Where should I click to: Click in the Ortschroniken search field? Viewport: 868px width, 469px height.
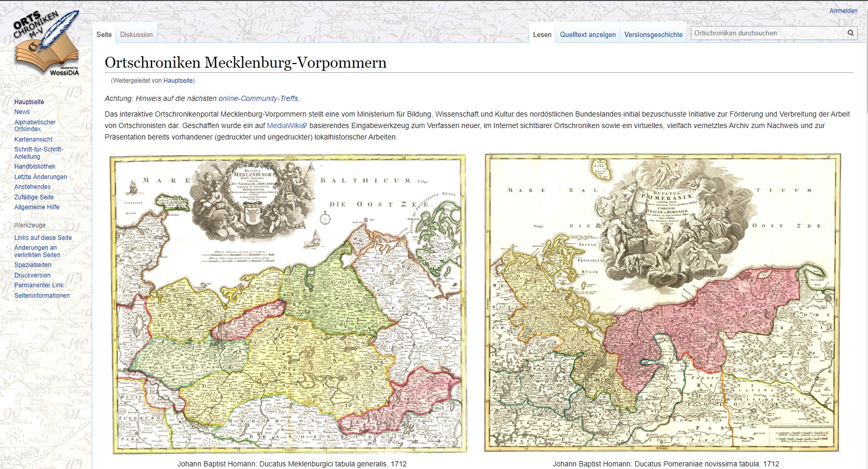click(768, 33)
